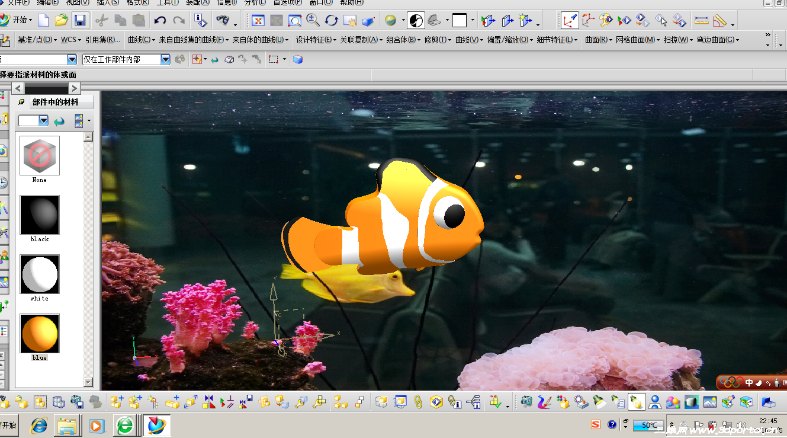Select the 'None' material thumbnail
The image size is (787, 438).
(x=40, y=155)
